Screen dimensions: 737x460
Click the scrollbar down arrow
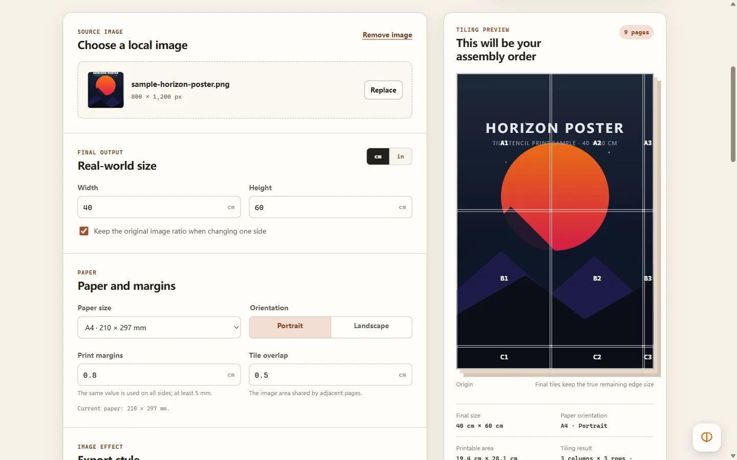point(733,456)
